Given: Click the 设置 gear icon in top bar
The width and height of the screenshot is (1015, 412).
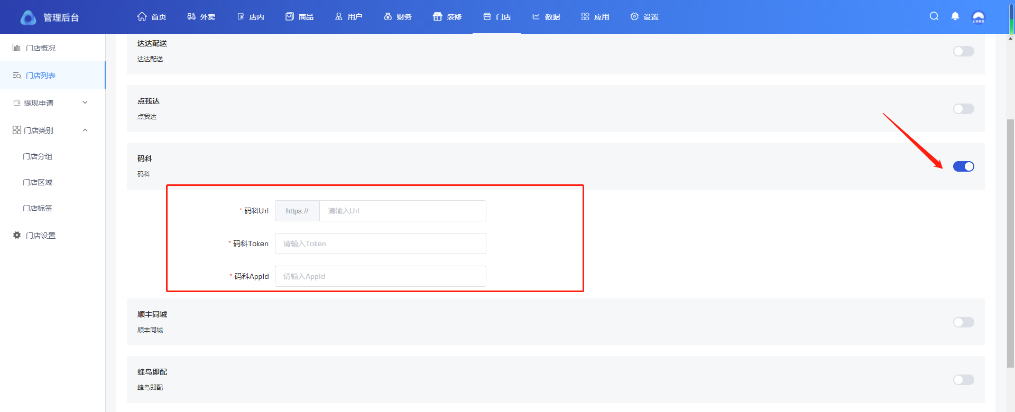Looking at the screenshot, I should (634, 17).
